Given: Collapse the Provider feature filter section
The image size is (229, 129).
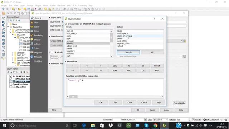Looking at the screenshot, I should click(49, 63).
